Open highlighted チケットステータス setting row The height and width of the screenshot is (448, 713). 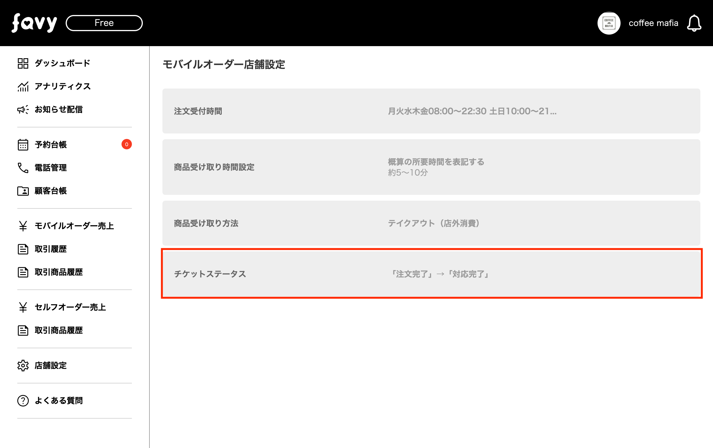tap(431, 274)
